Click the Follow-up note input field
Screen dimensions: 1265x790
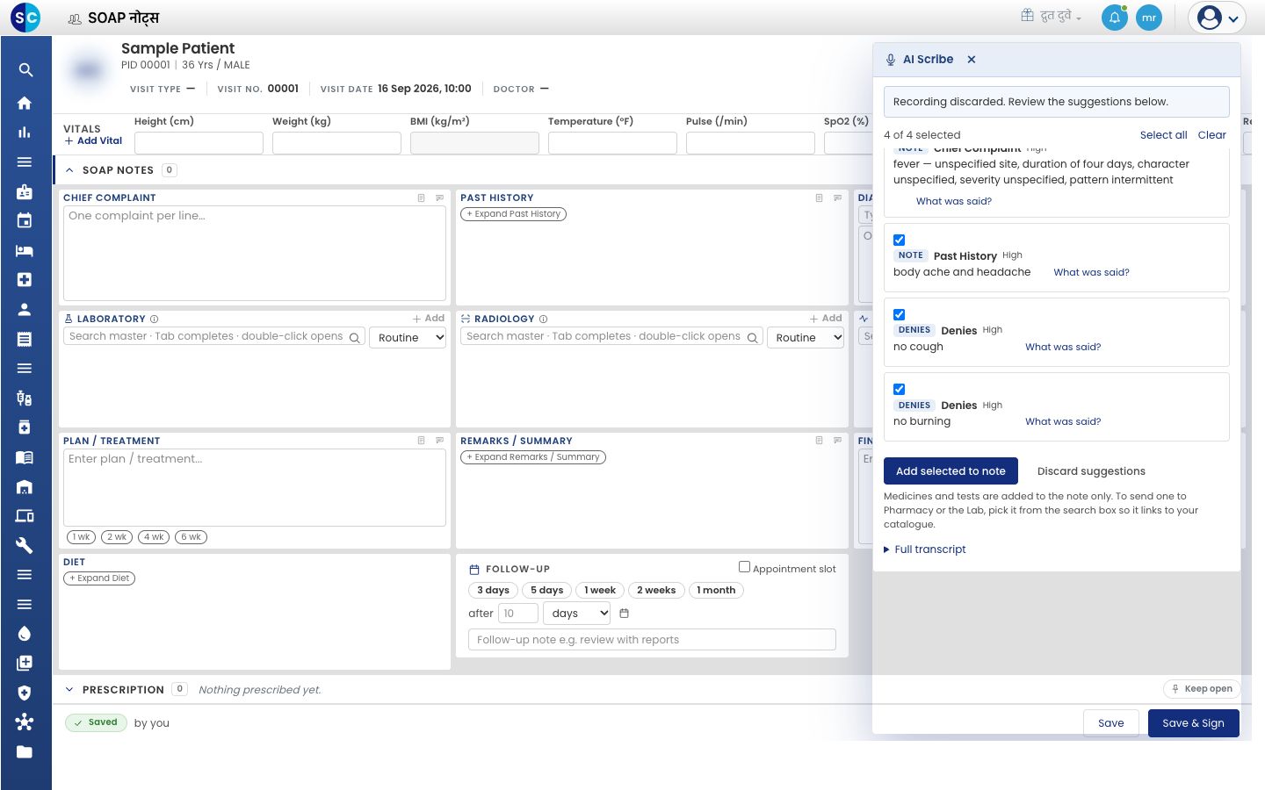(x=652, y=640)
